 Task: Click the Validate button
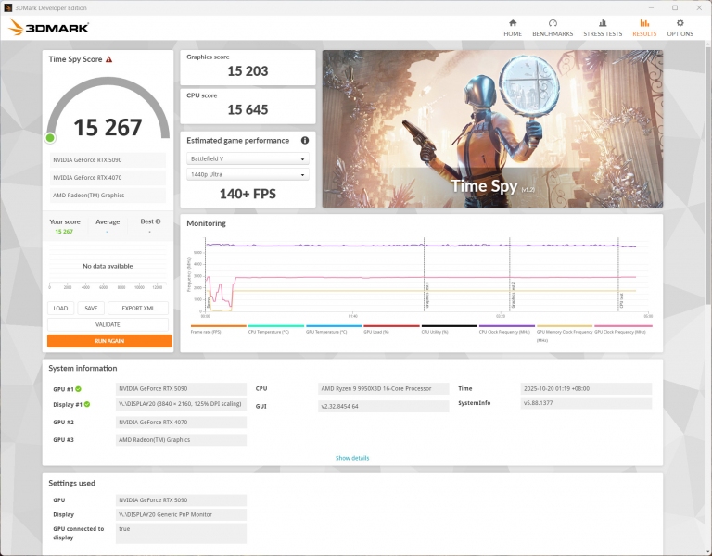(x=108, y=324)
